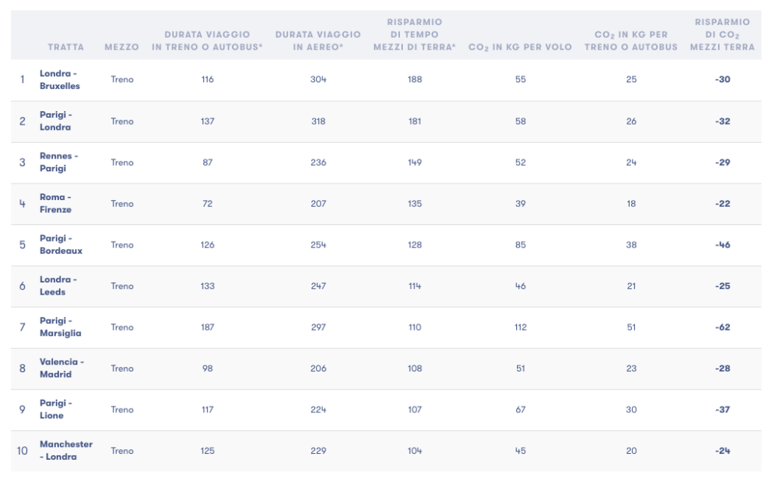
Task: Click the TRATTA column header
Action: (66, 47)
